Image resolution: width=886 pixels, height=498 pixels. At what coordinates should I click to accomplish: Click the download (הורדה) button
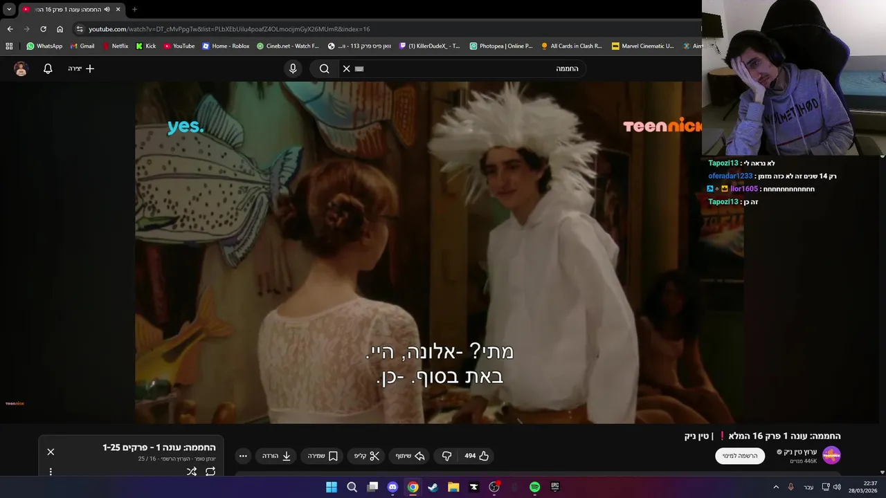point(276,456)
